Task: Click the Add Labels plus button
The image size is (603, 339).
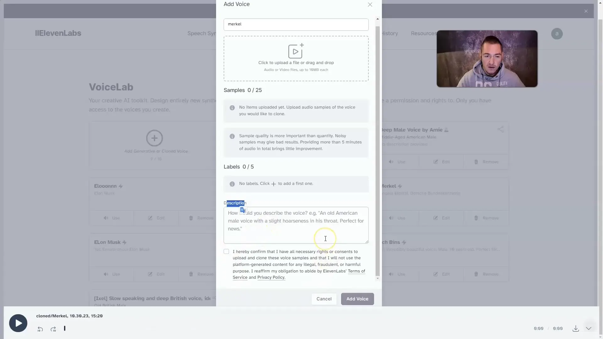Action: [273, 184]
